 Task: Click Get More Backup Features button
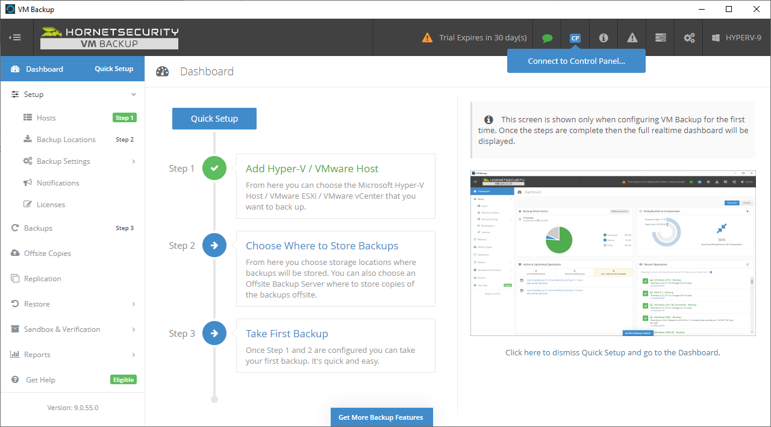[x=381, y=417]
